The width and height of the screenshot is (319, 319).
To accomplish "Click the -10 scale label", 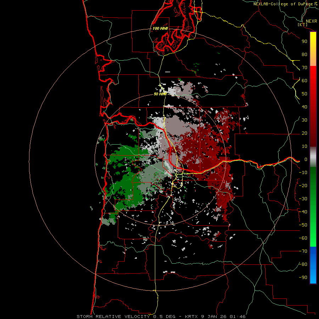I will pyautogui.click(x=303, y=173).
